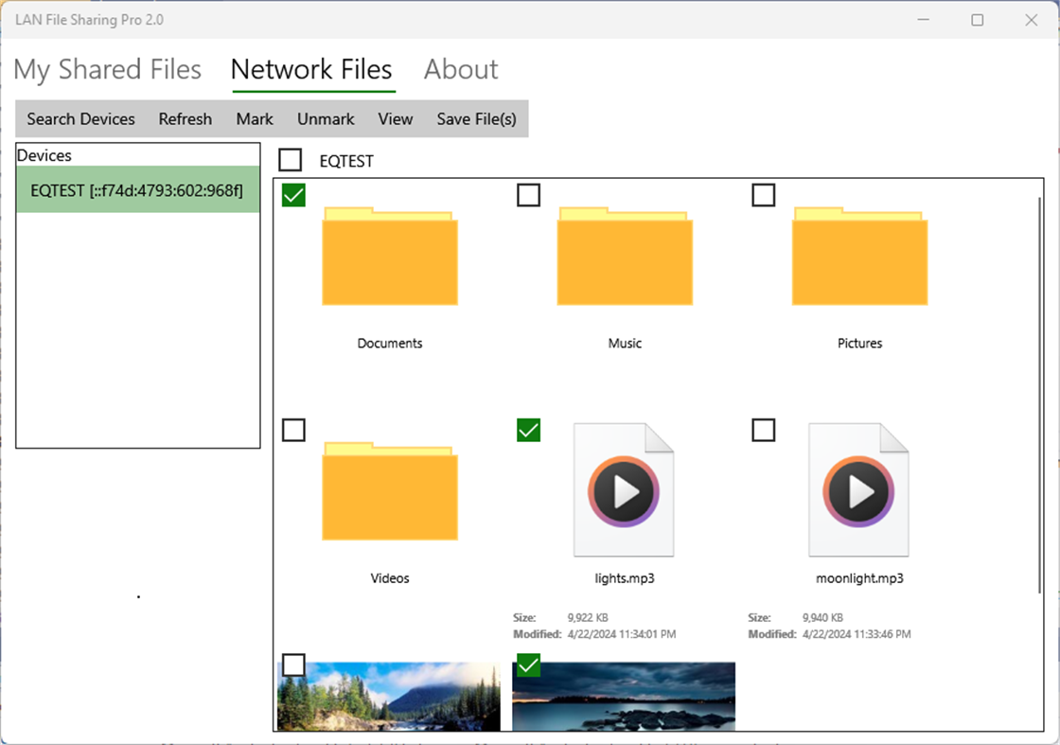Image resolution: width=1060 pixels, height=745 pixels.
Task: Select the moonlight.mp3 audio file icon
Action: [x=858, y=489]
